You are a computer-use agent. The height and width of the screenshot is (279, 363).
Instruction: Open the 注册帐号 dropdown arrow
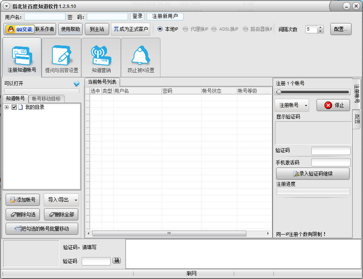[x=306, y=105]
